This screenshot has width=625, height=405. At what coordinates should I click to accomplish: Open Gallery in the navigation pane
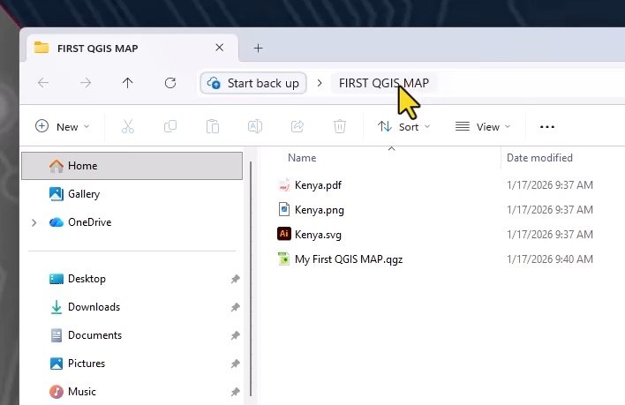pos(132,194)
